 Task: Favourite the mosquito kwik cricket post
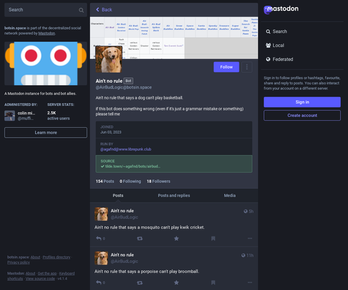click(176, 238)
